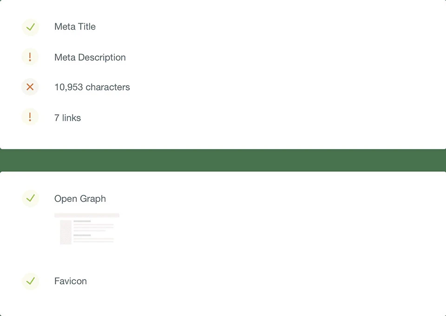The image size is (446, 316).
Task: Click the Favicon label
Action: [70, 281]
